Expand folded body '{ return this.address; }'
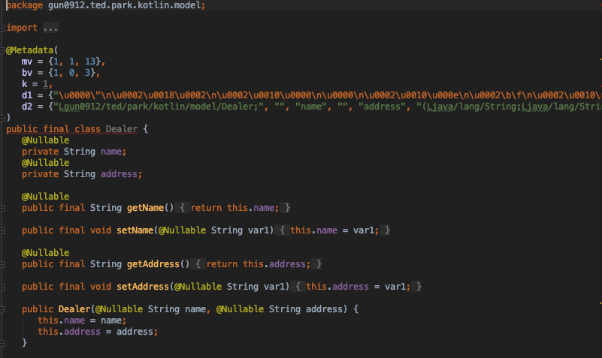Image resolution: width=602 pixels, height=358 pixels. (x=256, y=264)
